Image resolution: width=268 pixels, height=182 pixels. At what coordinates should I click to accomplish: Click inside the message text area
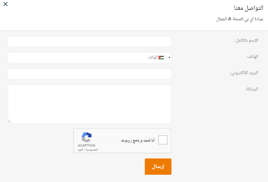[x=90, y=104]
